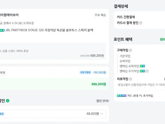
Task: Open help icon next to 리뷰적립
Action: coord(130,79)
